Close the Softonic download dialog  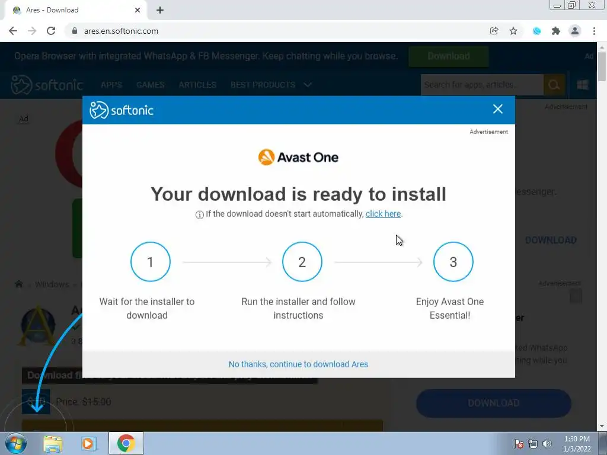pos(497,109)
